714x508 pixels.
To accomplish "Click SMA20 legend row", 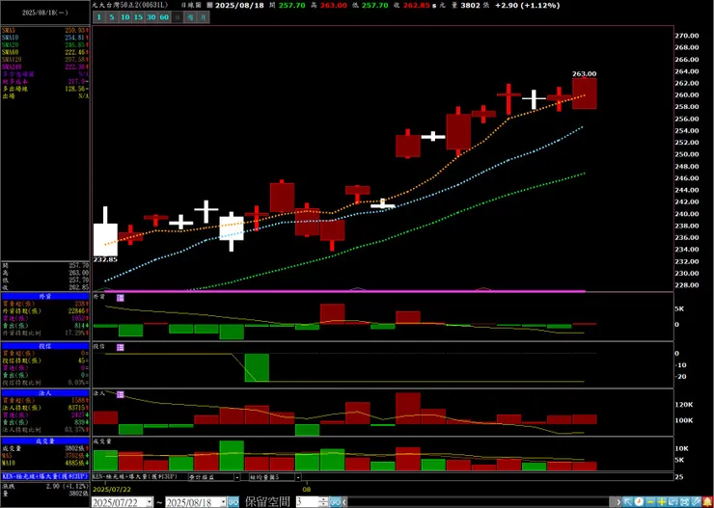I will pyautogui.click(x=45, y=44).
